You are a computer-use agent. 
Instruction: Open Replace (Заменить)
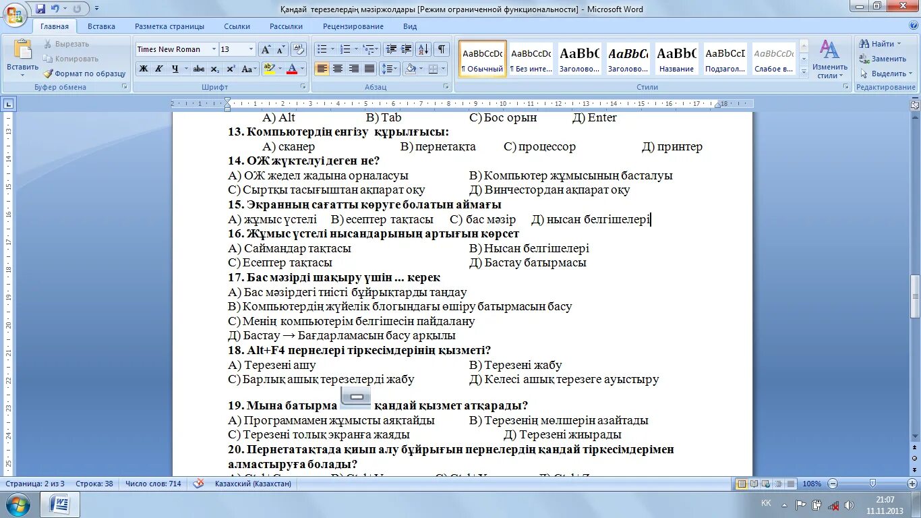click(x=883, y=59)
